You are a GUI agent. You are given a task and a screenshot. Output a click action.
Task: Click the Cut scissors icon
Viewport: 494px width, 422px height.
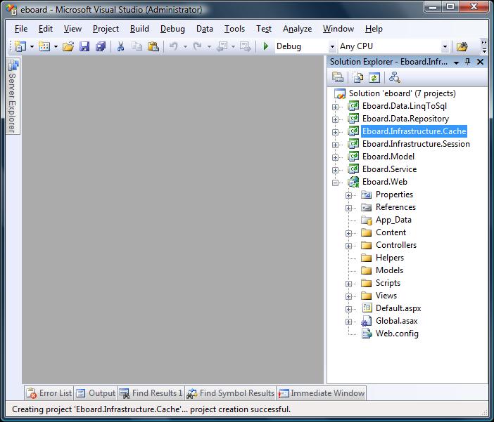click(120, 46)
